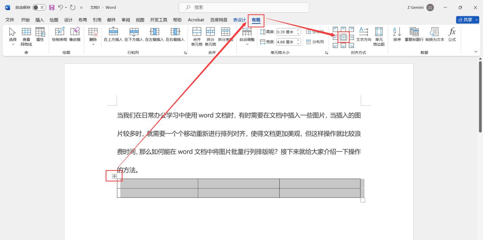Open the Mailings (邮件) tab
This screenshot has width=483, height=240.
point(111,20)
